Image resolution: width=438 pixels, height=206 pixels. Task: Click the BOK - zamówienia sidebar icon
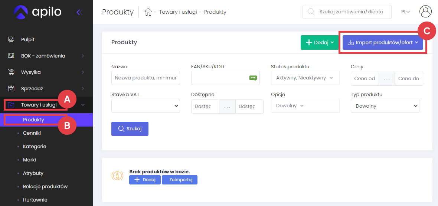11,56
